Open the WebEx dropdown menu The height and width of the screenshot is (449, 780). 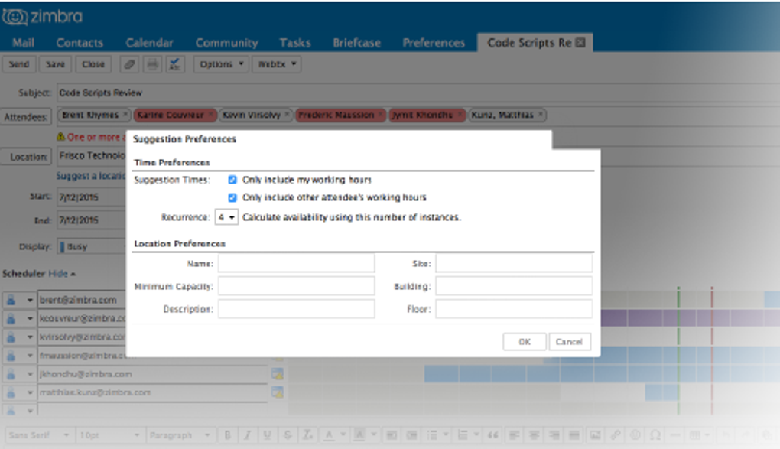(277, 64)
